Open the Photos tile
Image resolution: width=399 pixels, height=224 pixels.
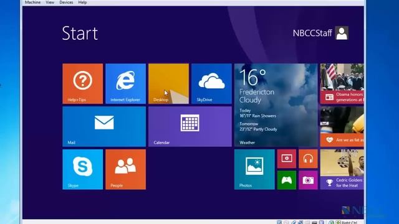(254, 169)
